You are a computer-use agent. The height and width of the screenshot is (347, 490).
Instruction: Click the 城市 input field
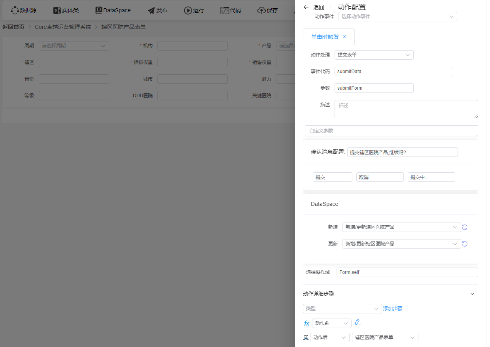(193, 79)
